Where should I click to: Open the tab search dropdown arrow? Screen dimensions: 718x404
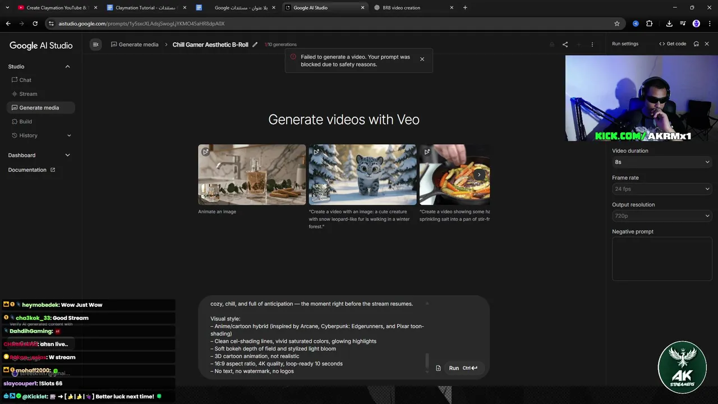tap(7, 8)
